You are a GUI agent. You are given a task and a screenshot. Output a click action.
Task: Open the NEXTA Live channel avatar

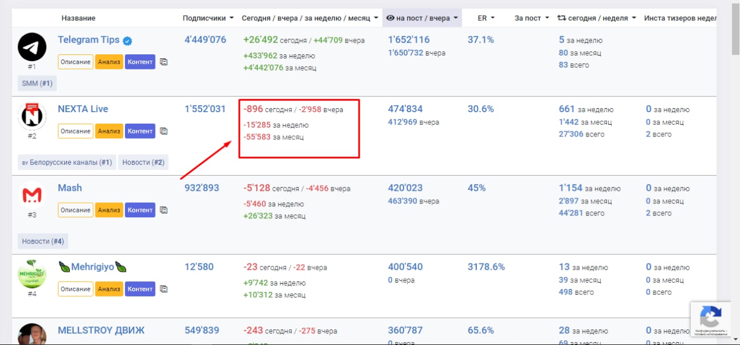pos(32,116)
